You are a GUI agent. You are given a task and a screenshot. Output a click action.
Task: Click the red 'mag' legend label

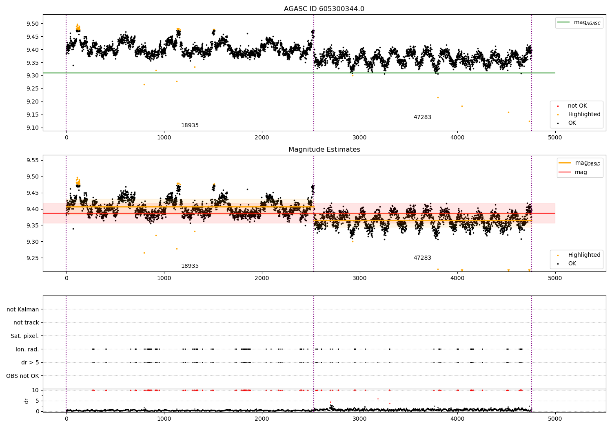coord(581,172)
